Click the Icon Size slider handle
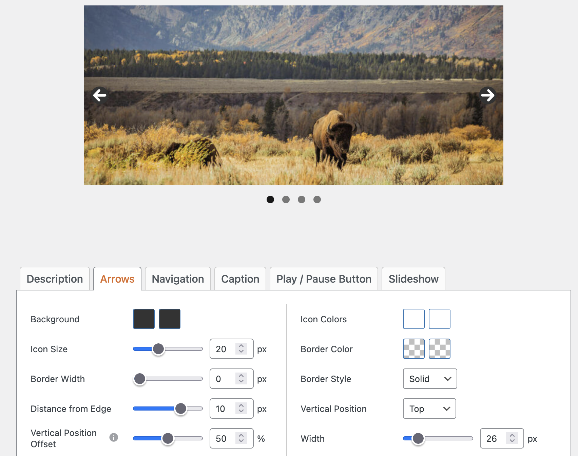This screenshot has width=578, height=456. (x=158, y=349)
